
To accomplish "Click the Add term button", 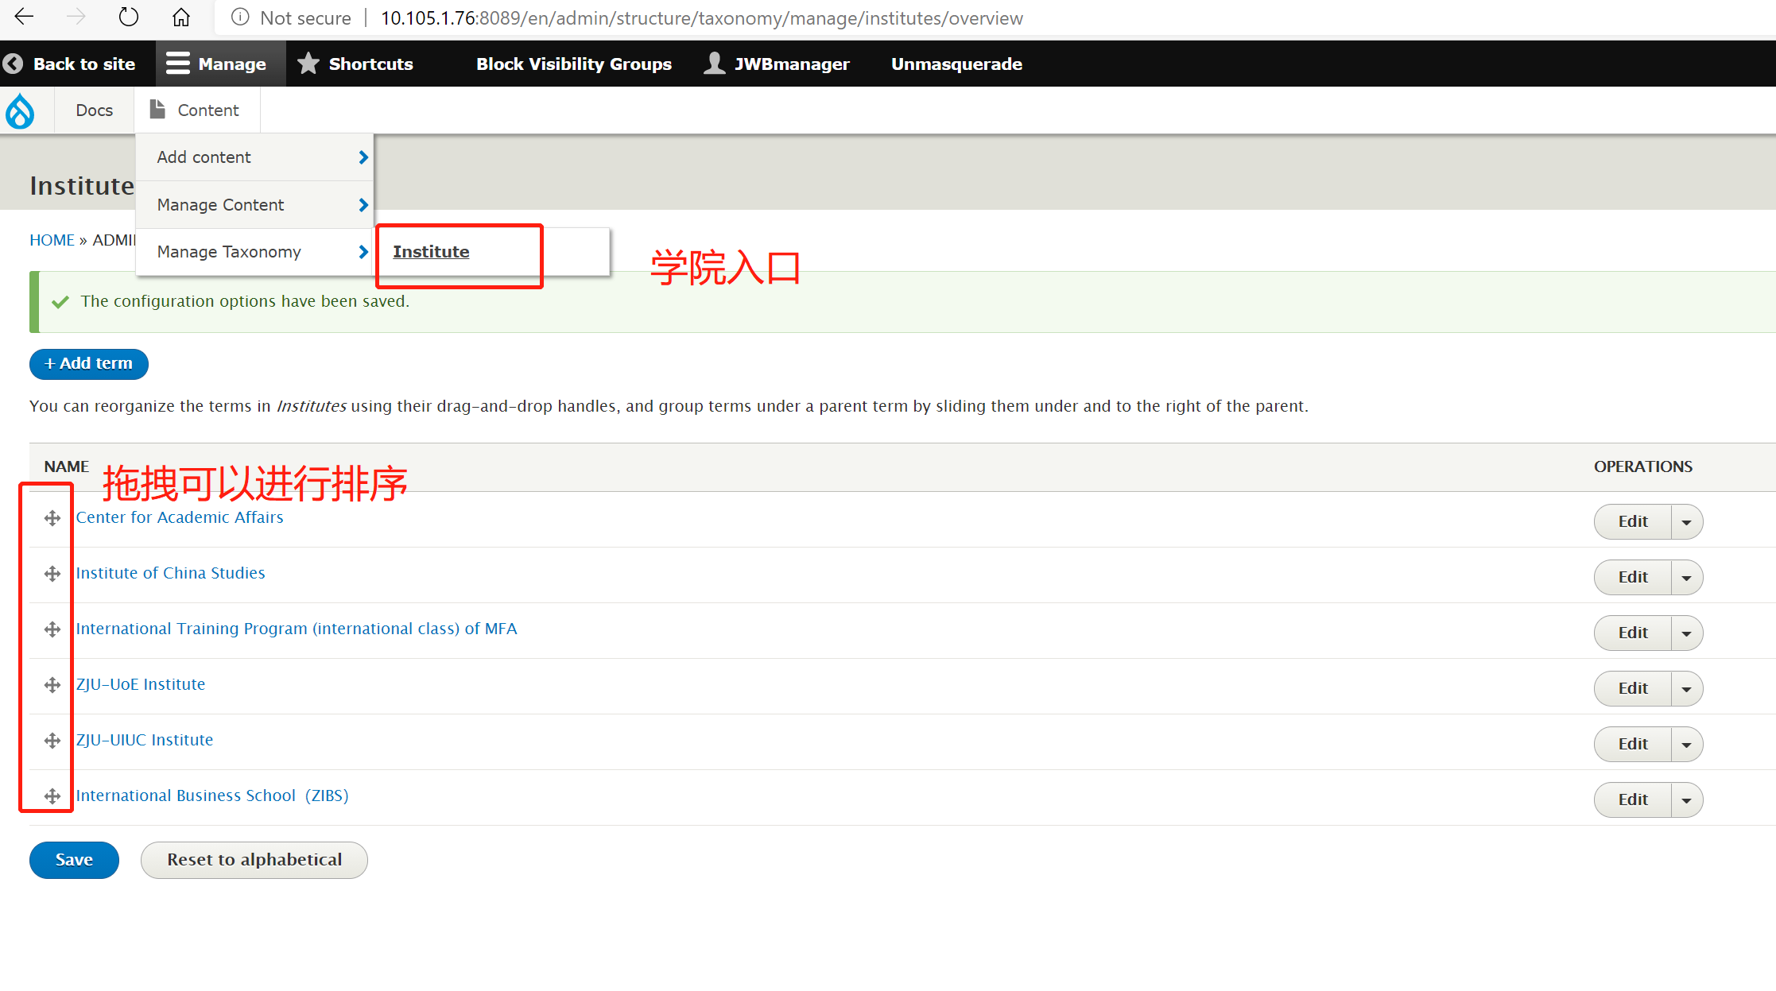I will pyautogui.click(x=89, y=364).
